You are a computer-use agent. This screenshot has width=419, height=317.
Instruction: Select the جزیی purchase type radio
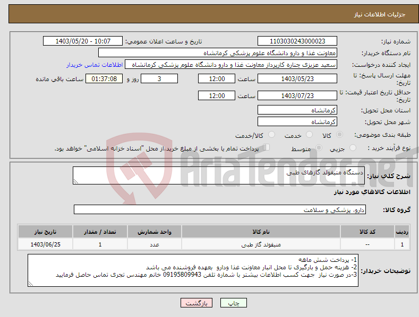click(353, 147)
